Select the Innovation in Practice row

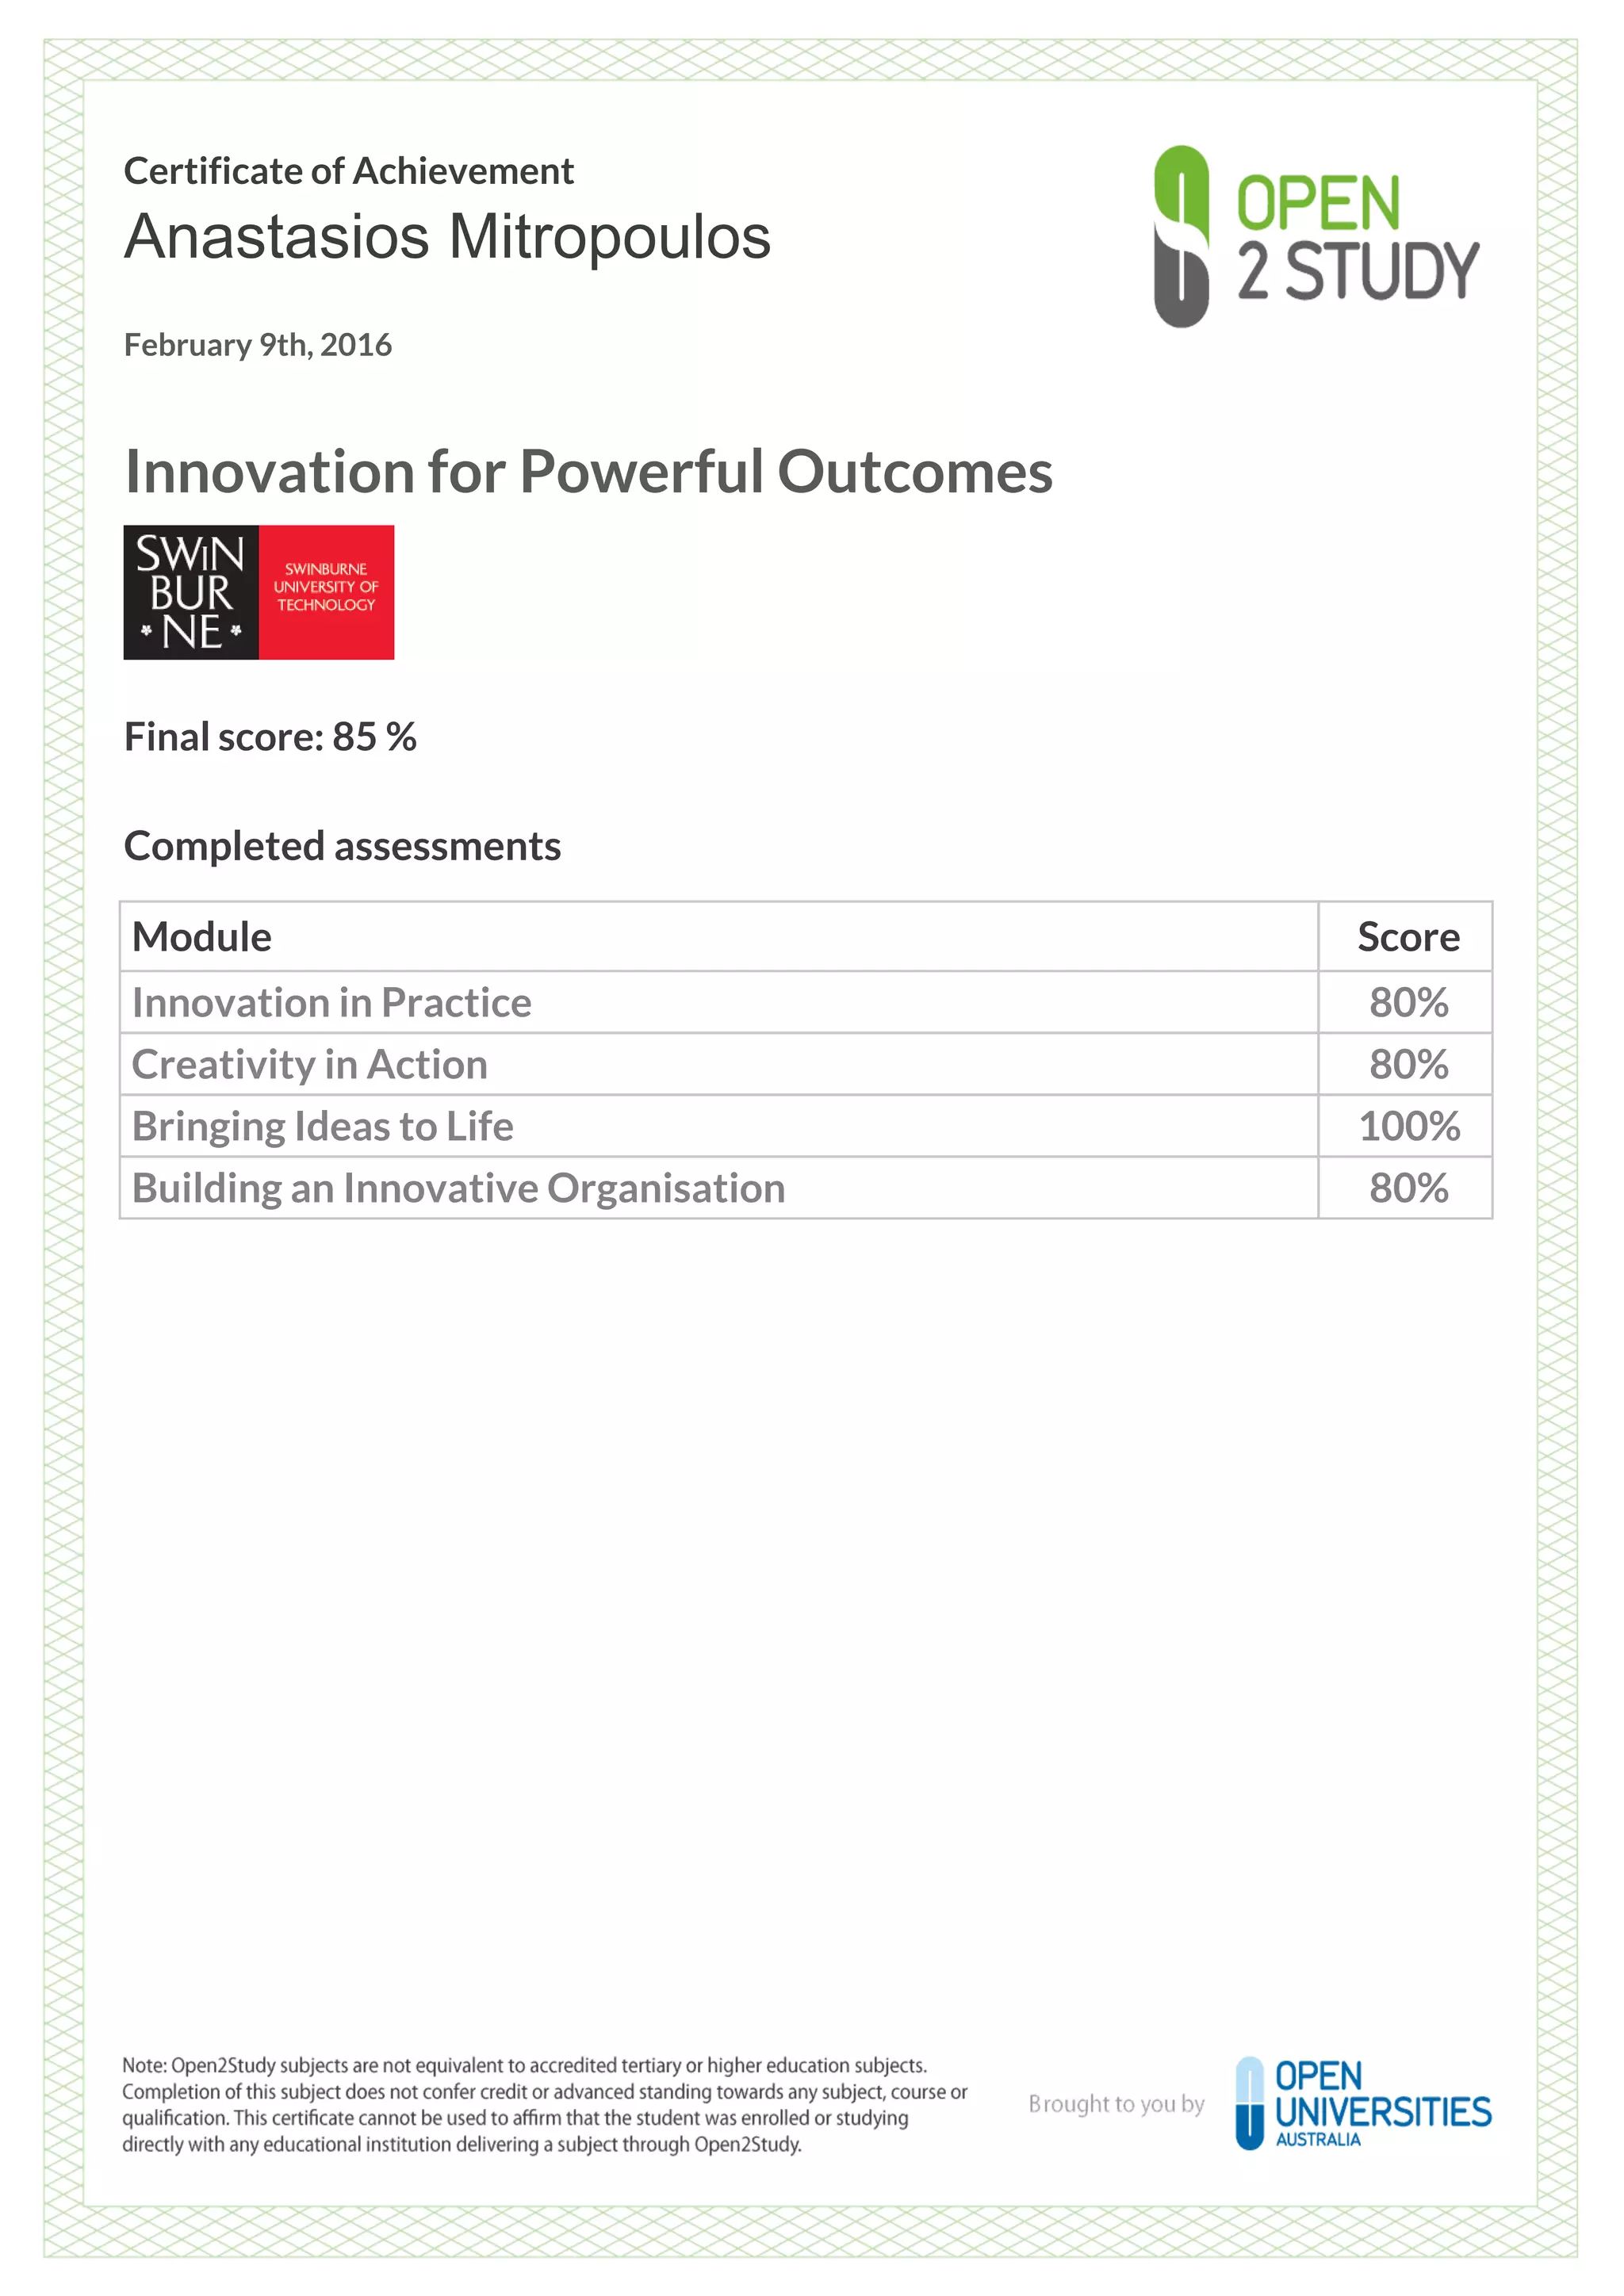pos(332,1003)
